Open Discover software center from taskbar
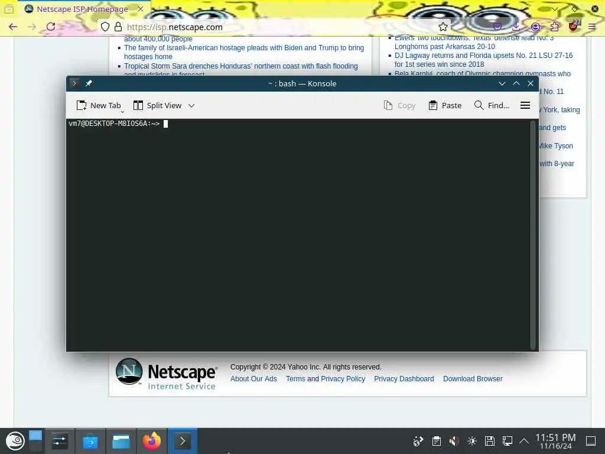This screenshot has width=605, height=454. (x=90, y=441)
